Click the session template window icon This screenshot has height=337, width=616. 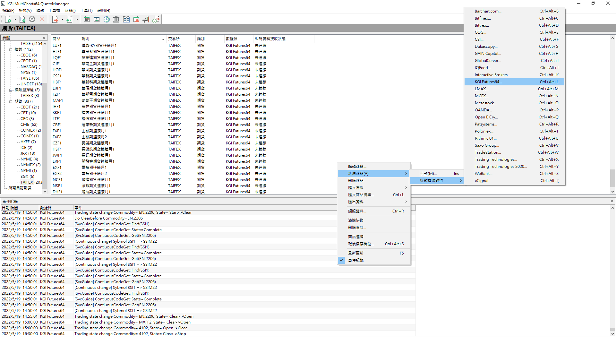[x=97, y=19]
